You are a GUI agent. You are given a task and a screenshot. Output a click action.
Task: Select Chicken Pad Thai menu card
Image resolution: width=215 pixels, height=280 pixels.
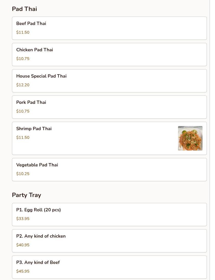[109, 54]
